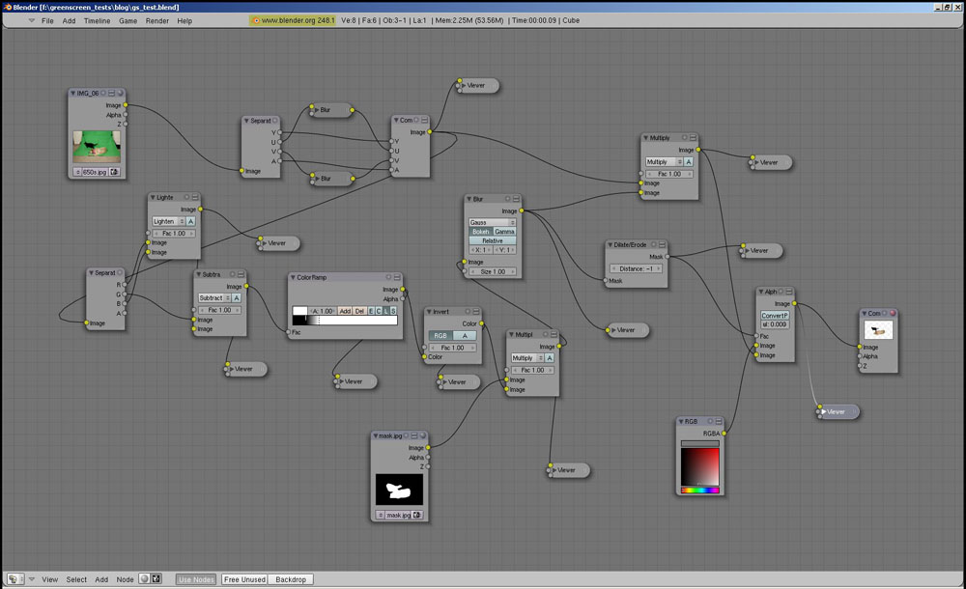Click the RGBA output socket of RGB node

point(724,434)
